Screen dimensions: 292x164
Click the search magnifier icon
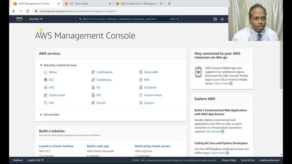pos(80,19)
